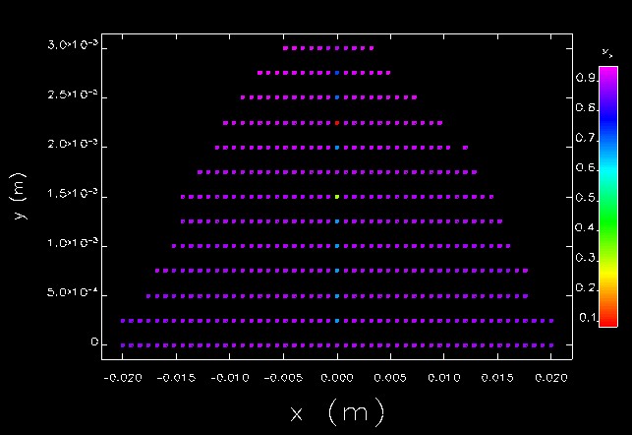Click the colorbar tick label 0.1
The height and width of the screenshot is (435, 632).
(x=586, y=317)
